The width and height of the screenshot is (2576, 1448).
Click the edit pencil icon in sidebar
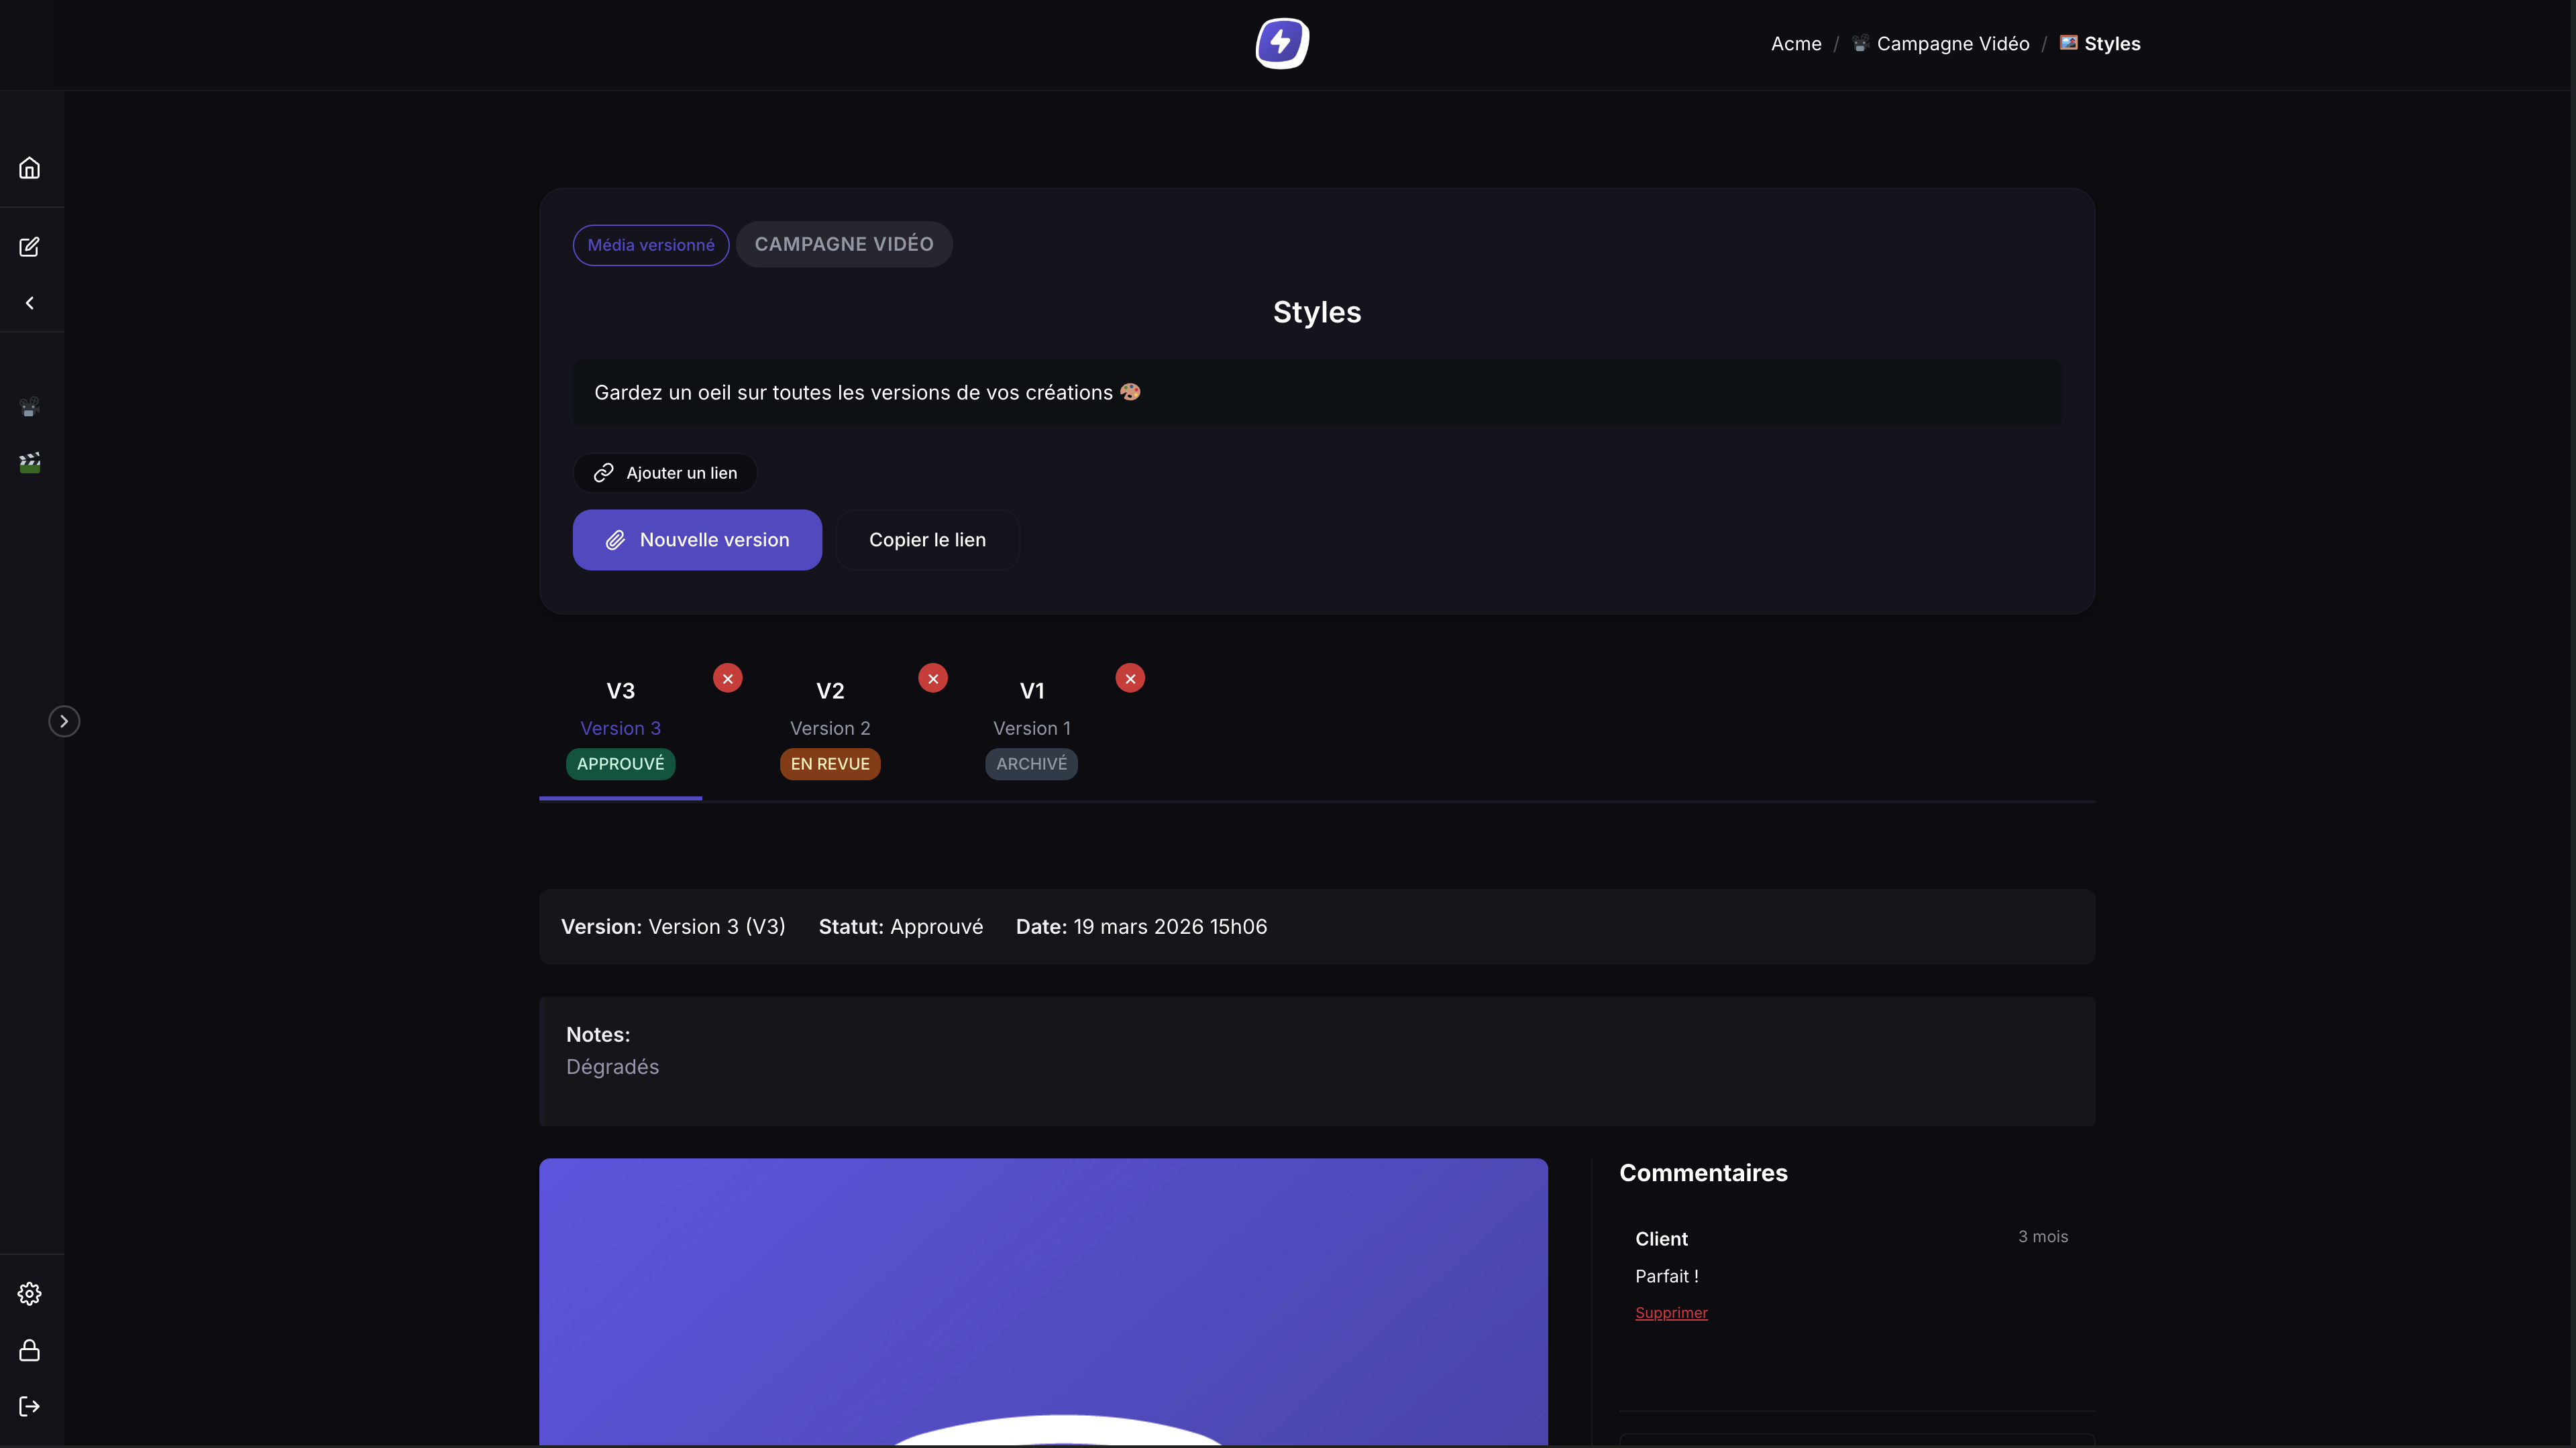pyautogui.click(x=30, y=247)
